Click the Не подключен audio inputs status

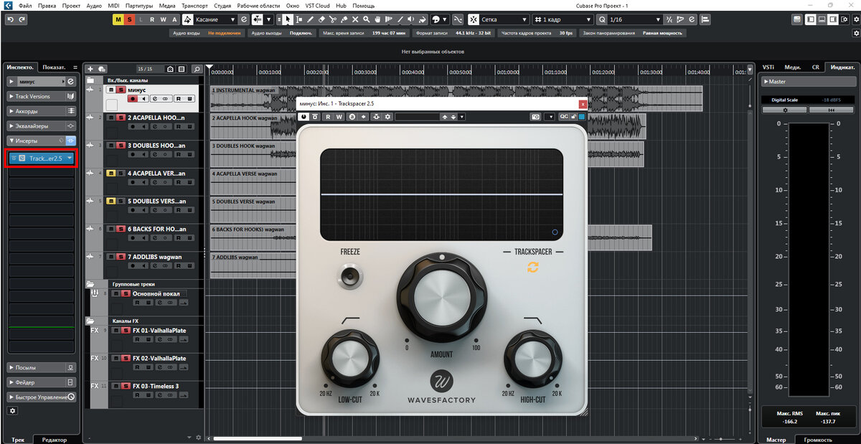pos(224,33)
